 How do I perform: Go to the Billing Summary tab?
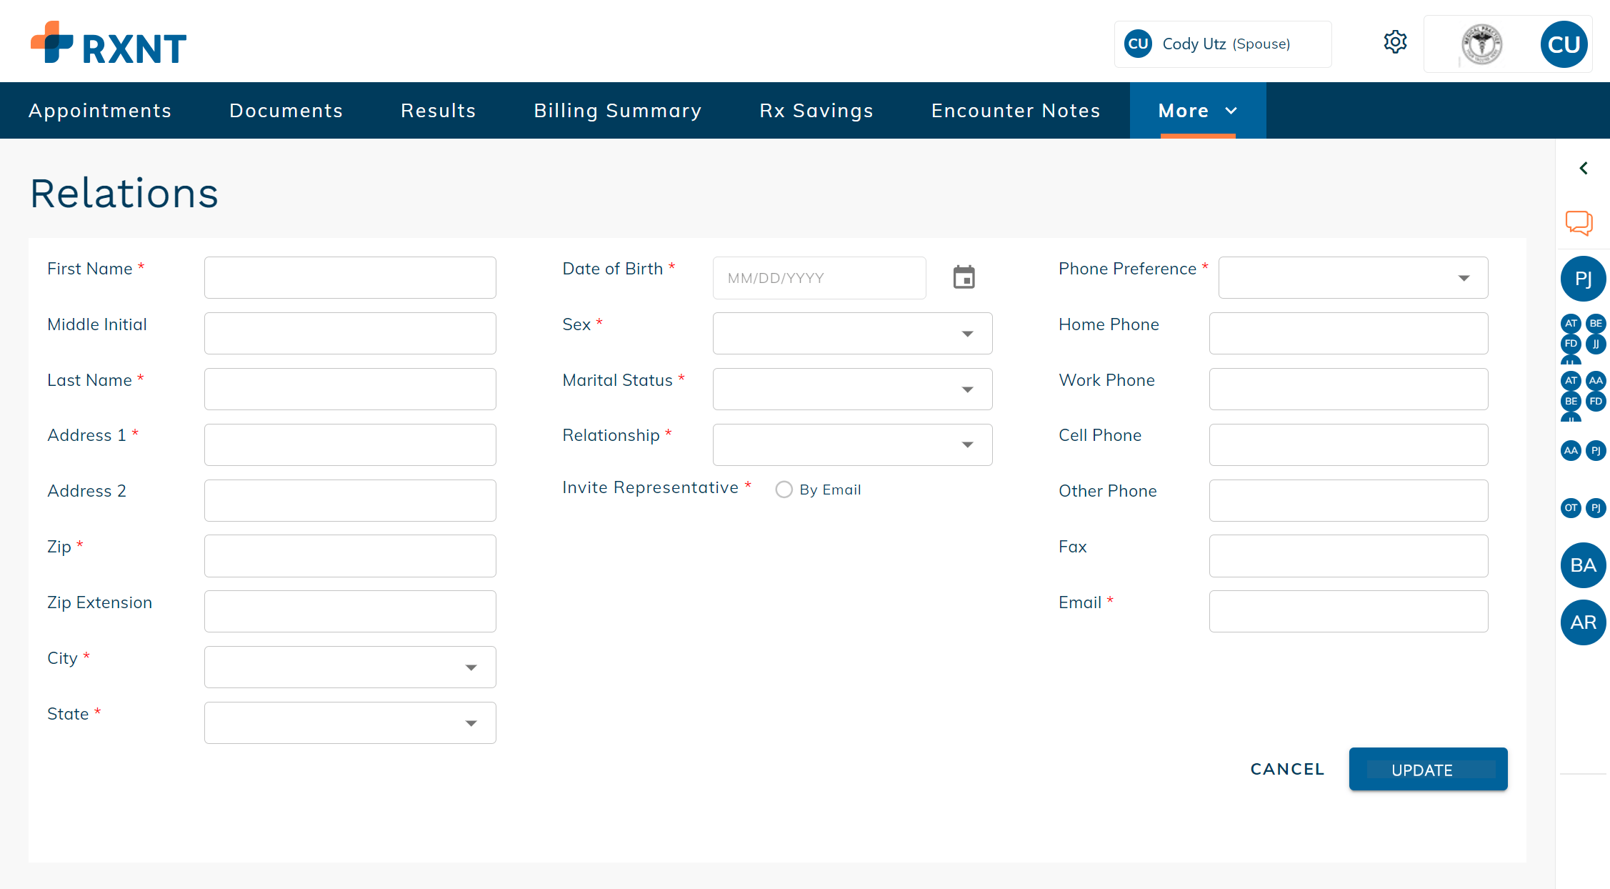pyautogui.click(x=617, y=111)
